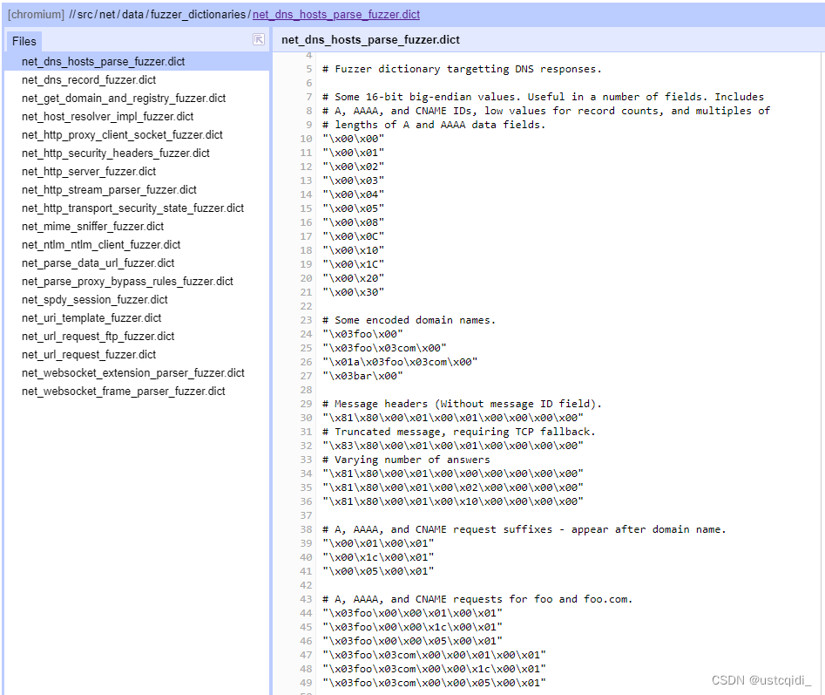Click the "\x00\x30" entry

[x=354, y=292]
